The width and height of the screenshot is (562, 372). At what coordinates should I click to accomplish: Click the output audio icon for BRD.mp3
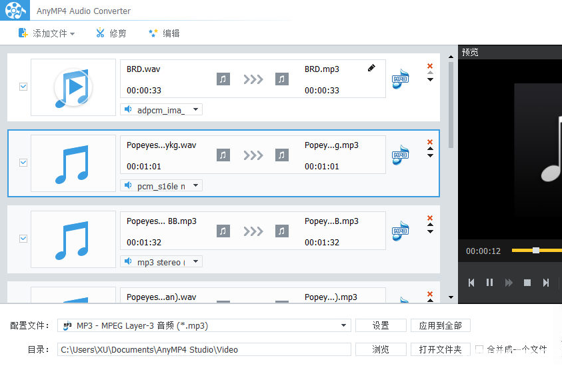(282, 79)
